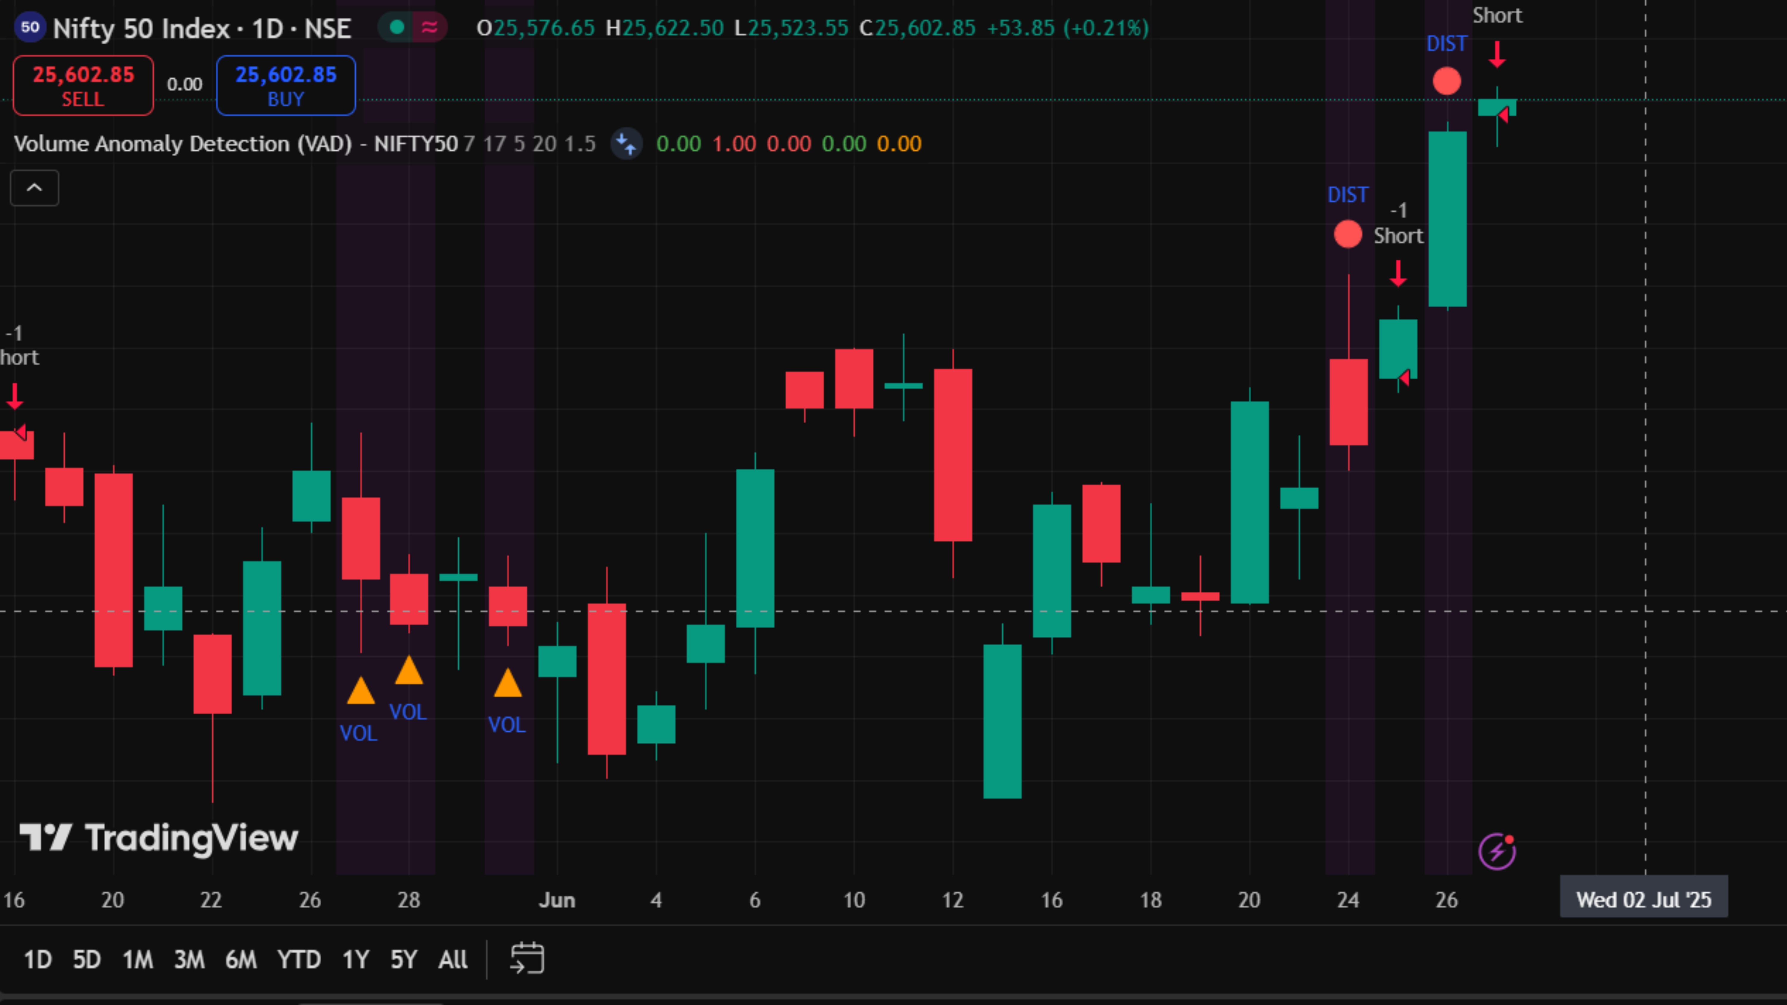
Task: Select the 1D time range
Action: pyautogui.click(x=38, y=960)
